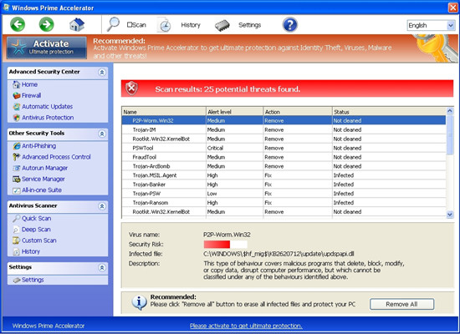Click the magnifying glass Scan icon
The height and width of the screenshot is (334, 460).
[113, 24]
